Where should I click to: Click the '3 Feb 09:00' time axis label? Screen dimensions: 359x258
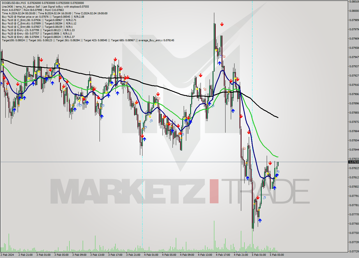point(79,255)
